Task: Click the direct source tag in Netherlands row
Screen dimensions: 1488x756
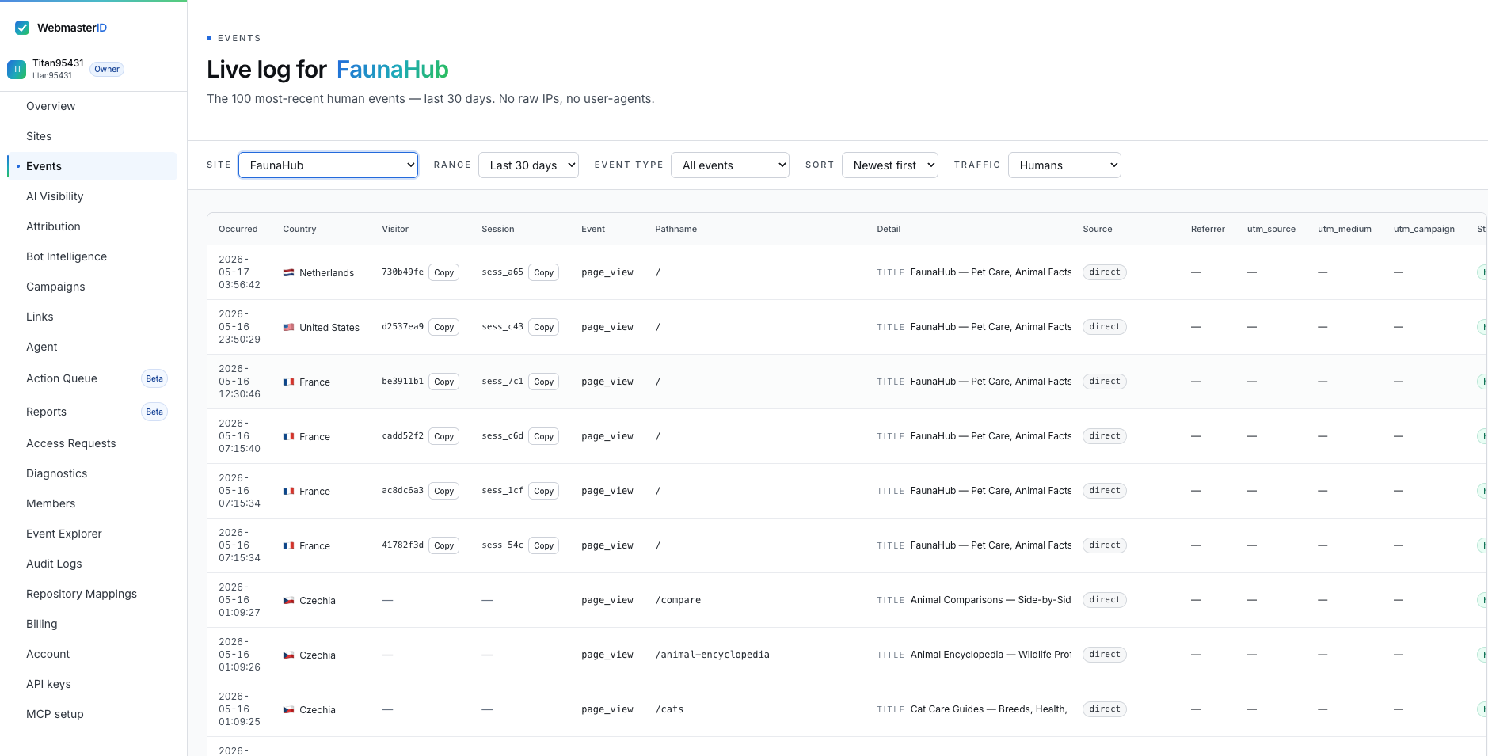Action: 1105,272
